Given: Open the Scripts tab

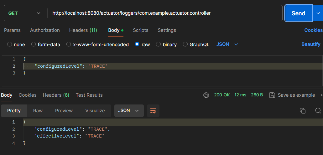Looking at the screenshot, I should [140, 30].
